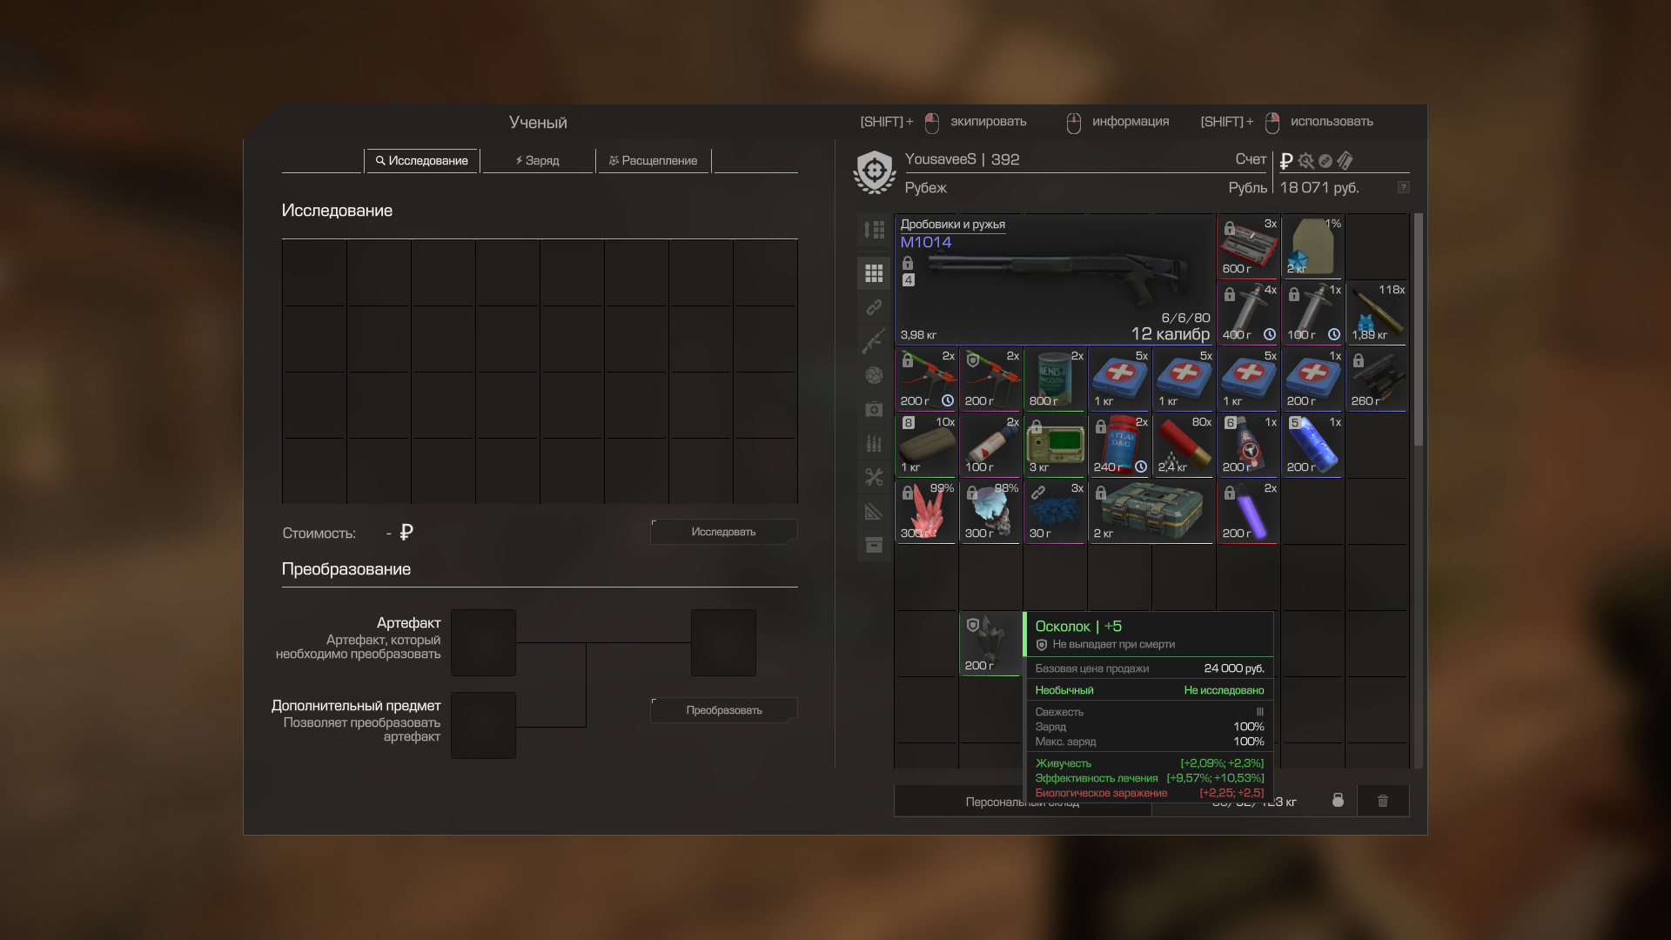Screen dimensions: 1671x940
Task: Select the gear currency icon
Action: (1305, 161)
